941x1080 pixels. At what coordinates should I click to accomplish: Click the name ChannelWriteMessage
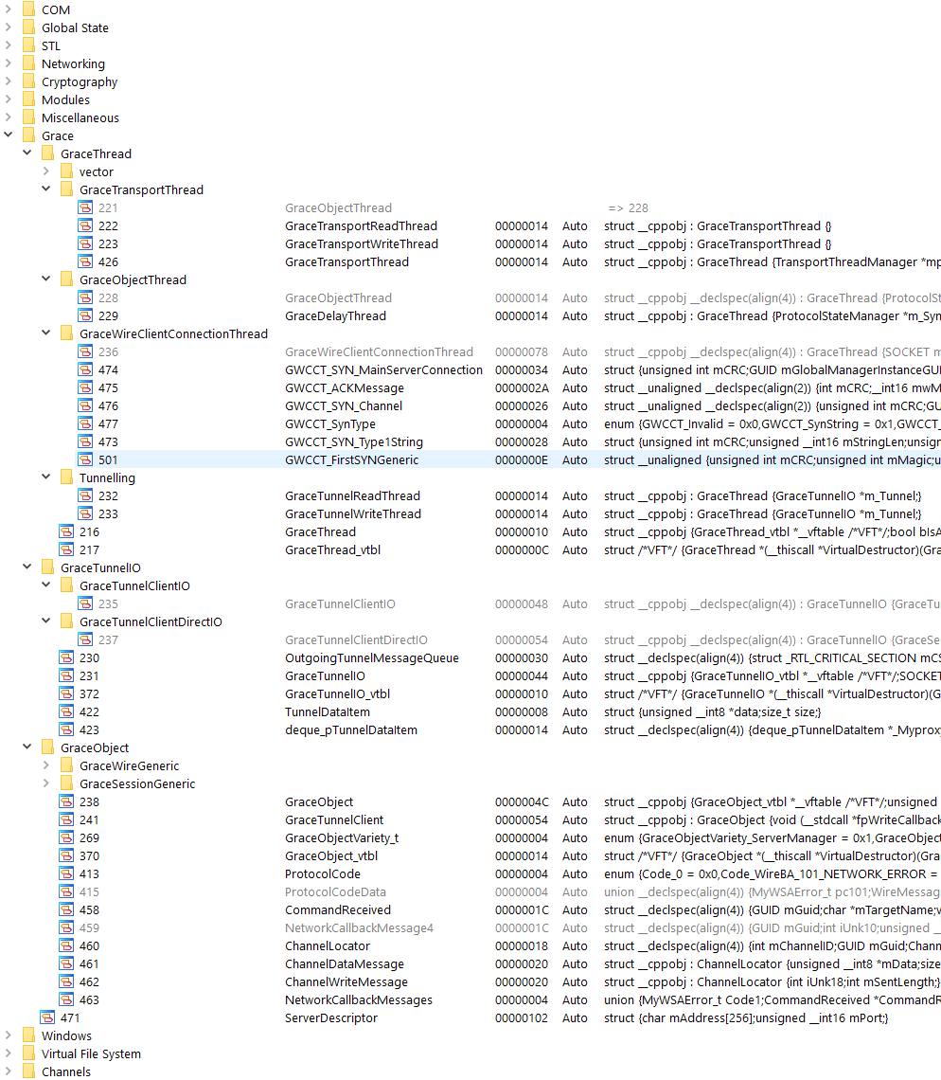click(346, 981)
